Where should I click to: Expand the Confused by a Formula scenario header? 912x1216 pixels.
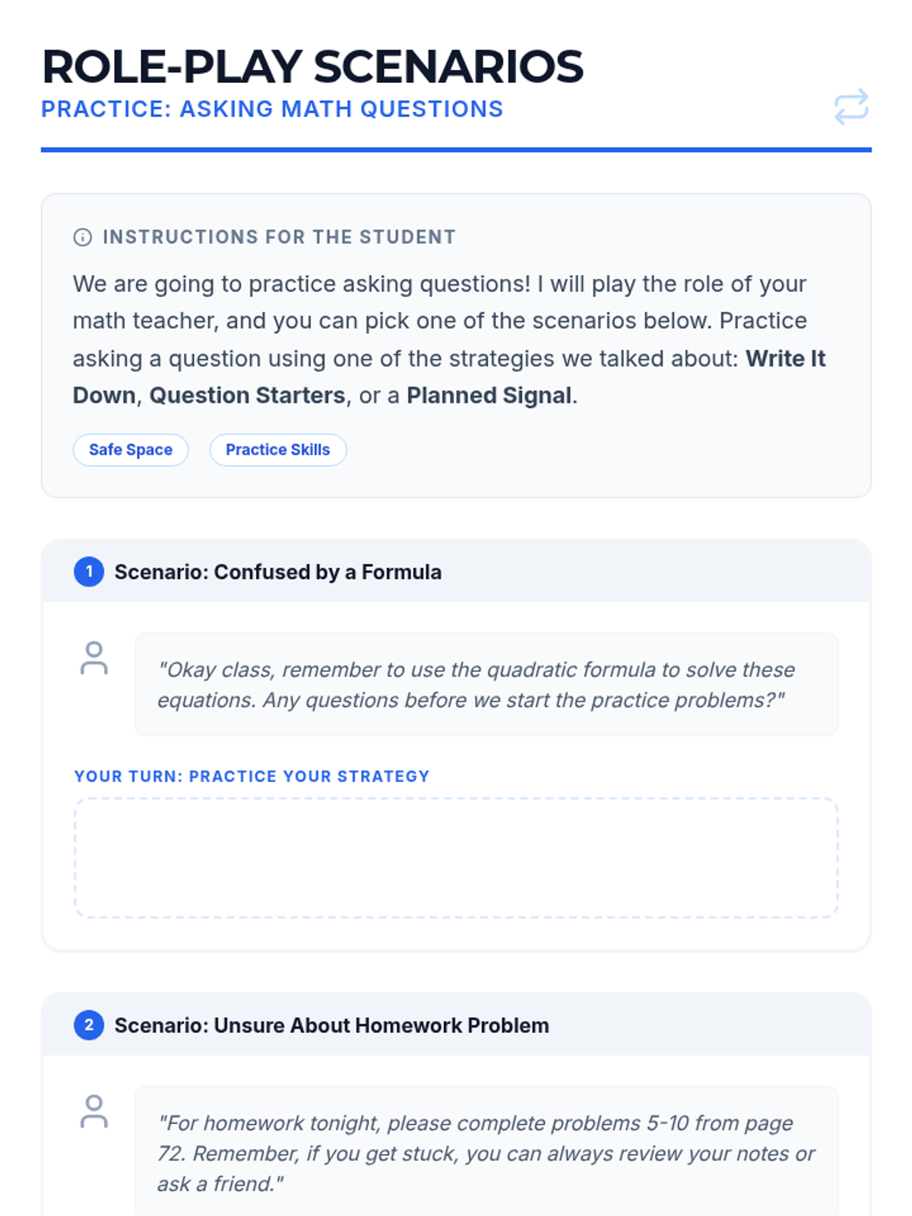pos(278,572)
